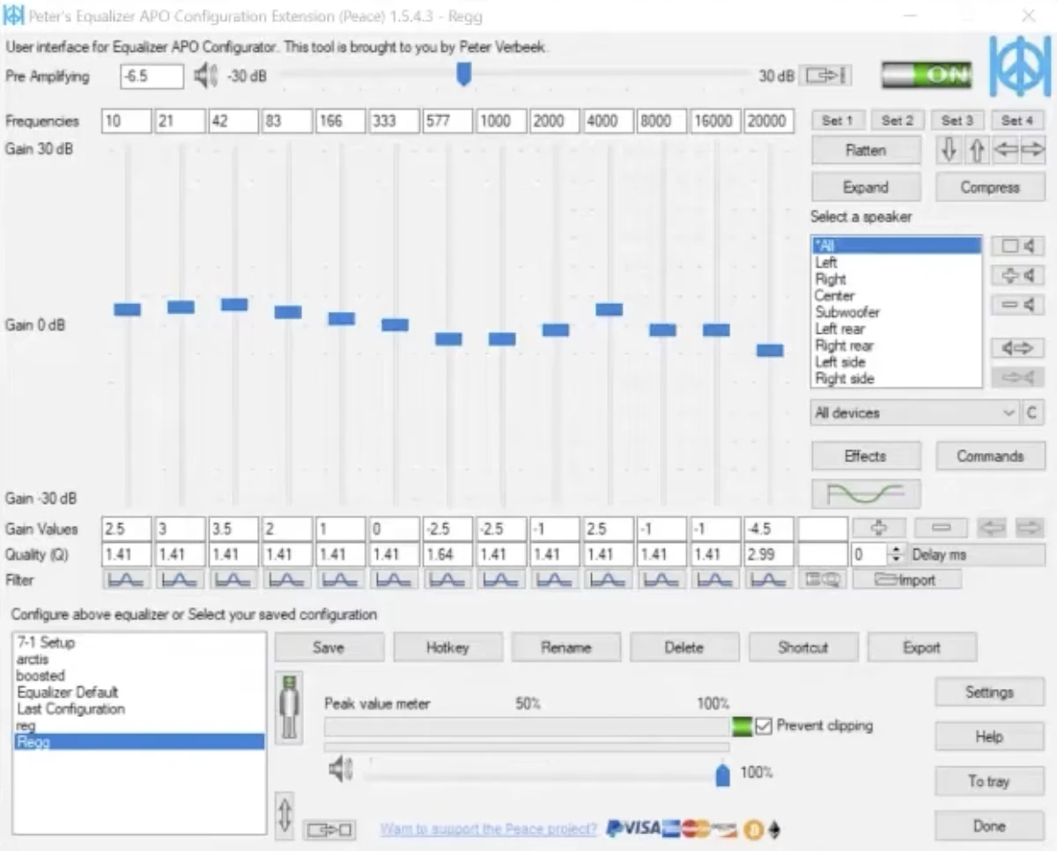This screenshot has width=1057, height=851.
Task: Mute via the pre-amplifying speaker icon
Action: [x=205, y=77]
